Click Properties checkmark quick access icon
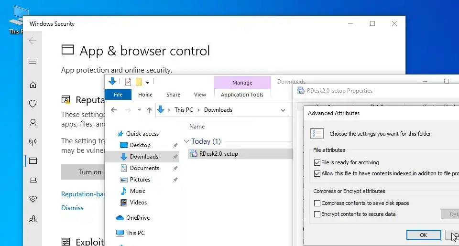Image resolution: width=459 pixels, height=246 pixels. point(128,82)
